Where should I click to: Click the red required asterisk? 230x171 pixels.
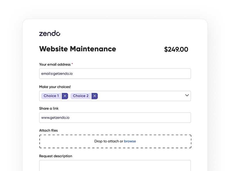pos(72,64)
